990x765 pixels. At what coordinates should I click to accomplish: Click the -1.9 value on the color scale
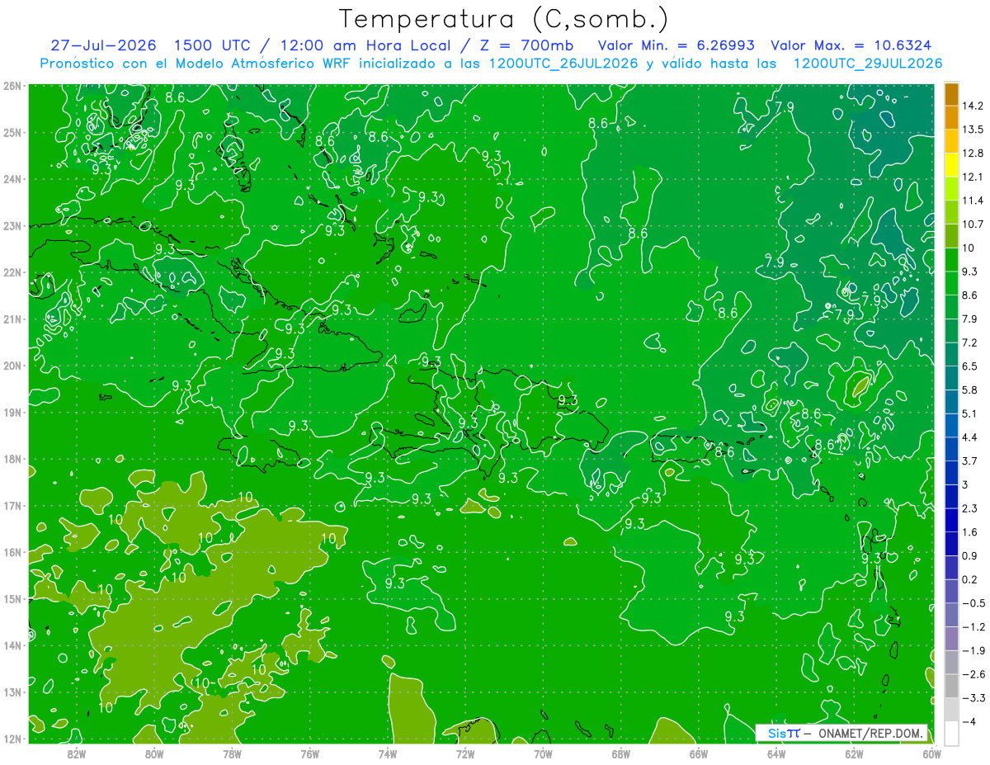[x=973, y=650]
